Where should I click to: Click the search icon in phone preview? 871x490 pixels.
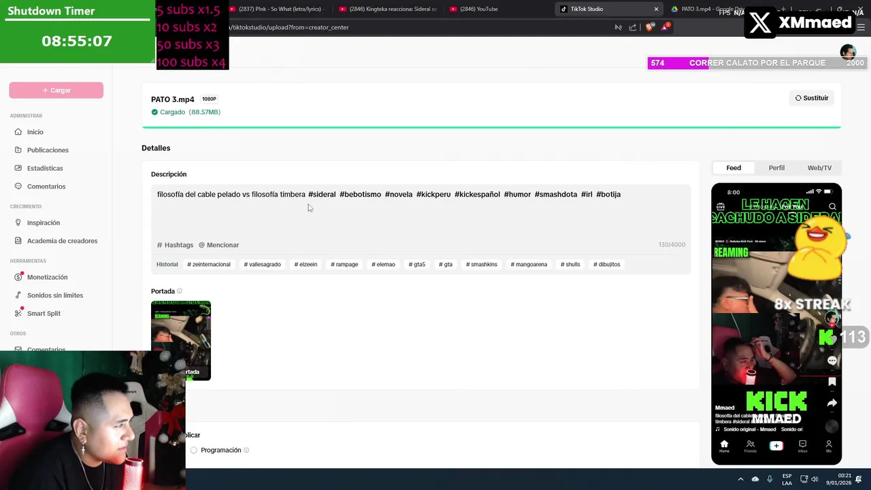pos(832,206)
